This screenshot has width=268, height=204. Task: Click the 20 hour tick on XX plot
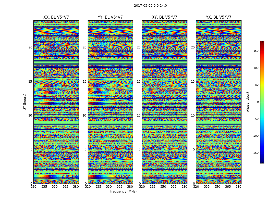[30, 47]
